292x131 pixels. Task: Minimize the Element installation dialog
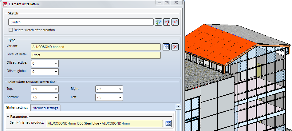tap(160, 3)
